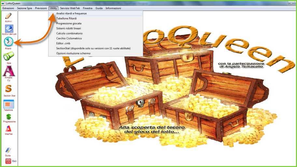Click the red Esci exit icon

(x=8, y=161)
